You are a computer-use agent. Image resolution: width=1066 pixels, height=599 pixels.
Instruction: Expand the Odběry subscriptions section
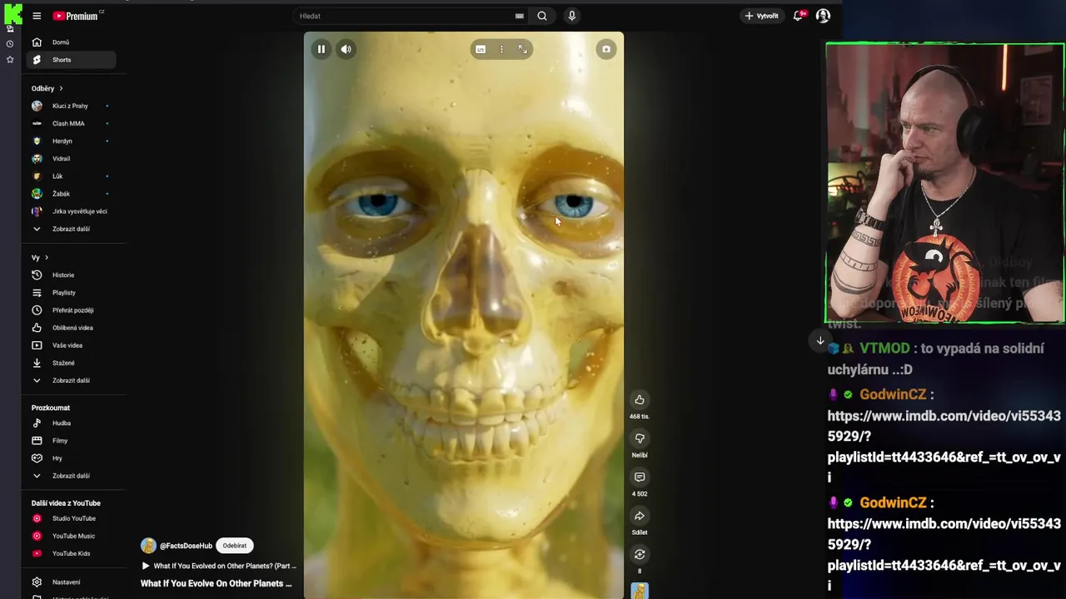pyautogui.click(x=47, y=88)
